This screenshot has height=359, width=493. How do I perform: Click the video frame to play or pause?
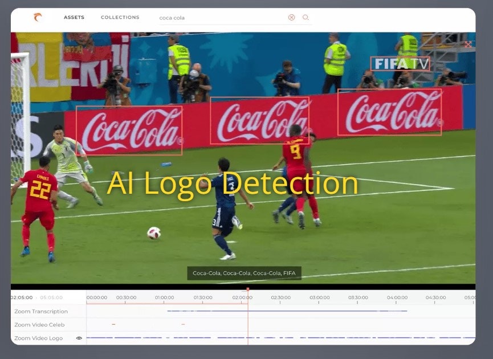[243, 158]
